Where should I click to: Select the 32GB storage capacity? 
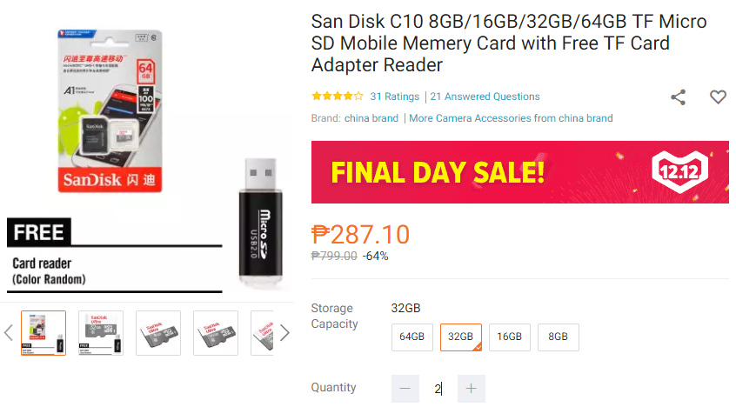click(461, 337)
